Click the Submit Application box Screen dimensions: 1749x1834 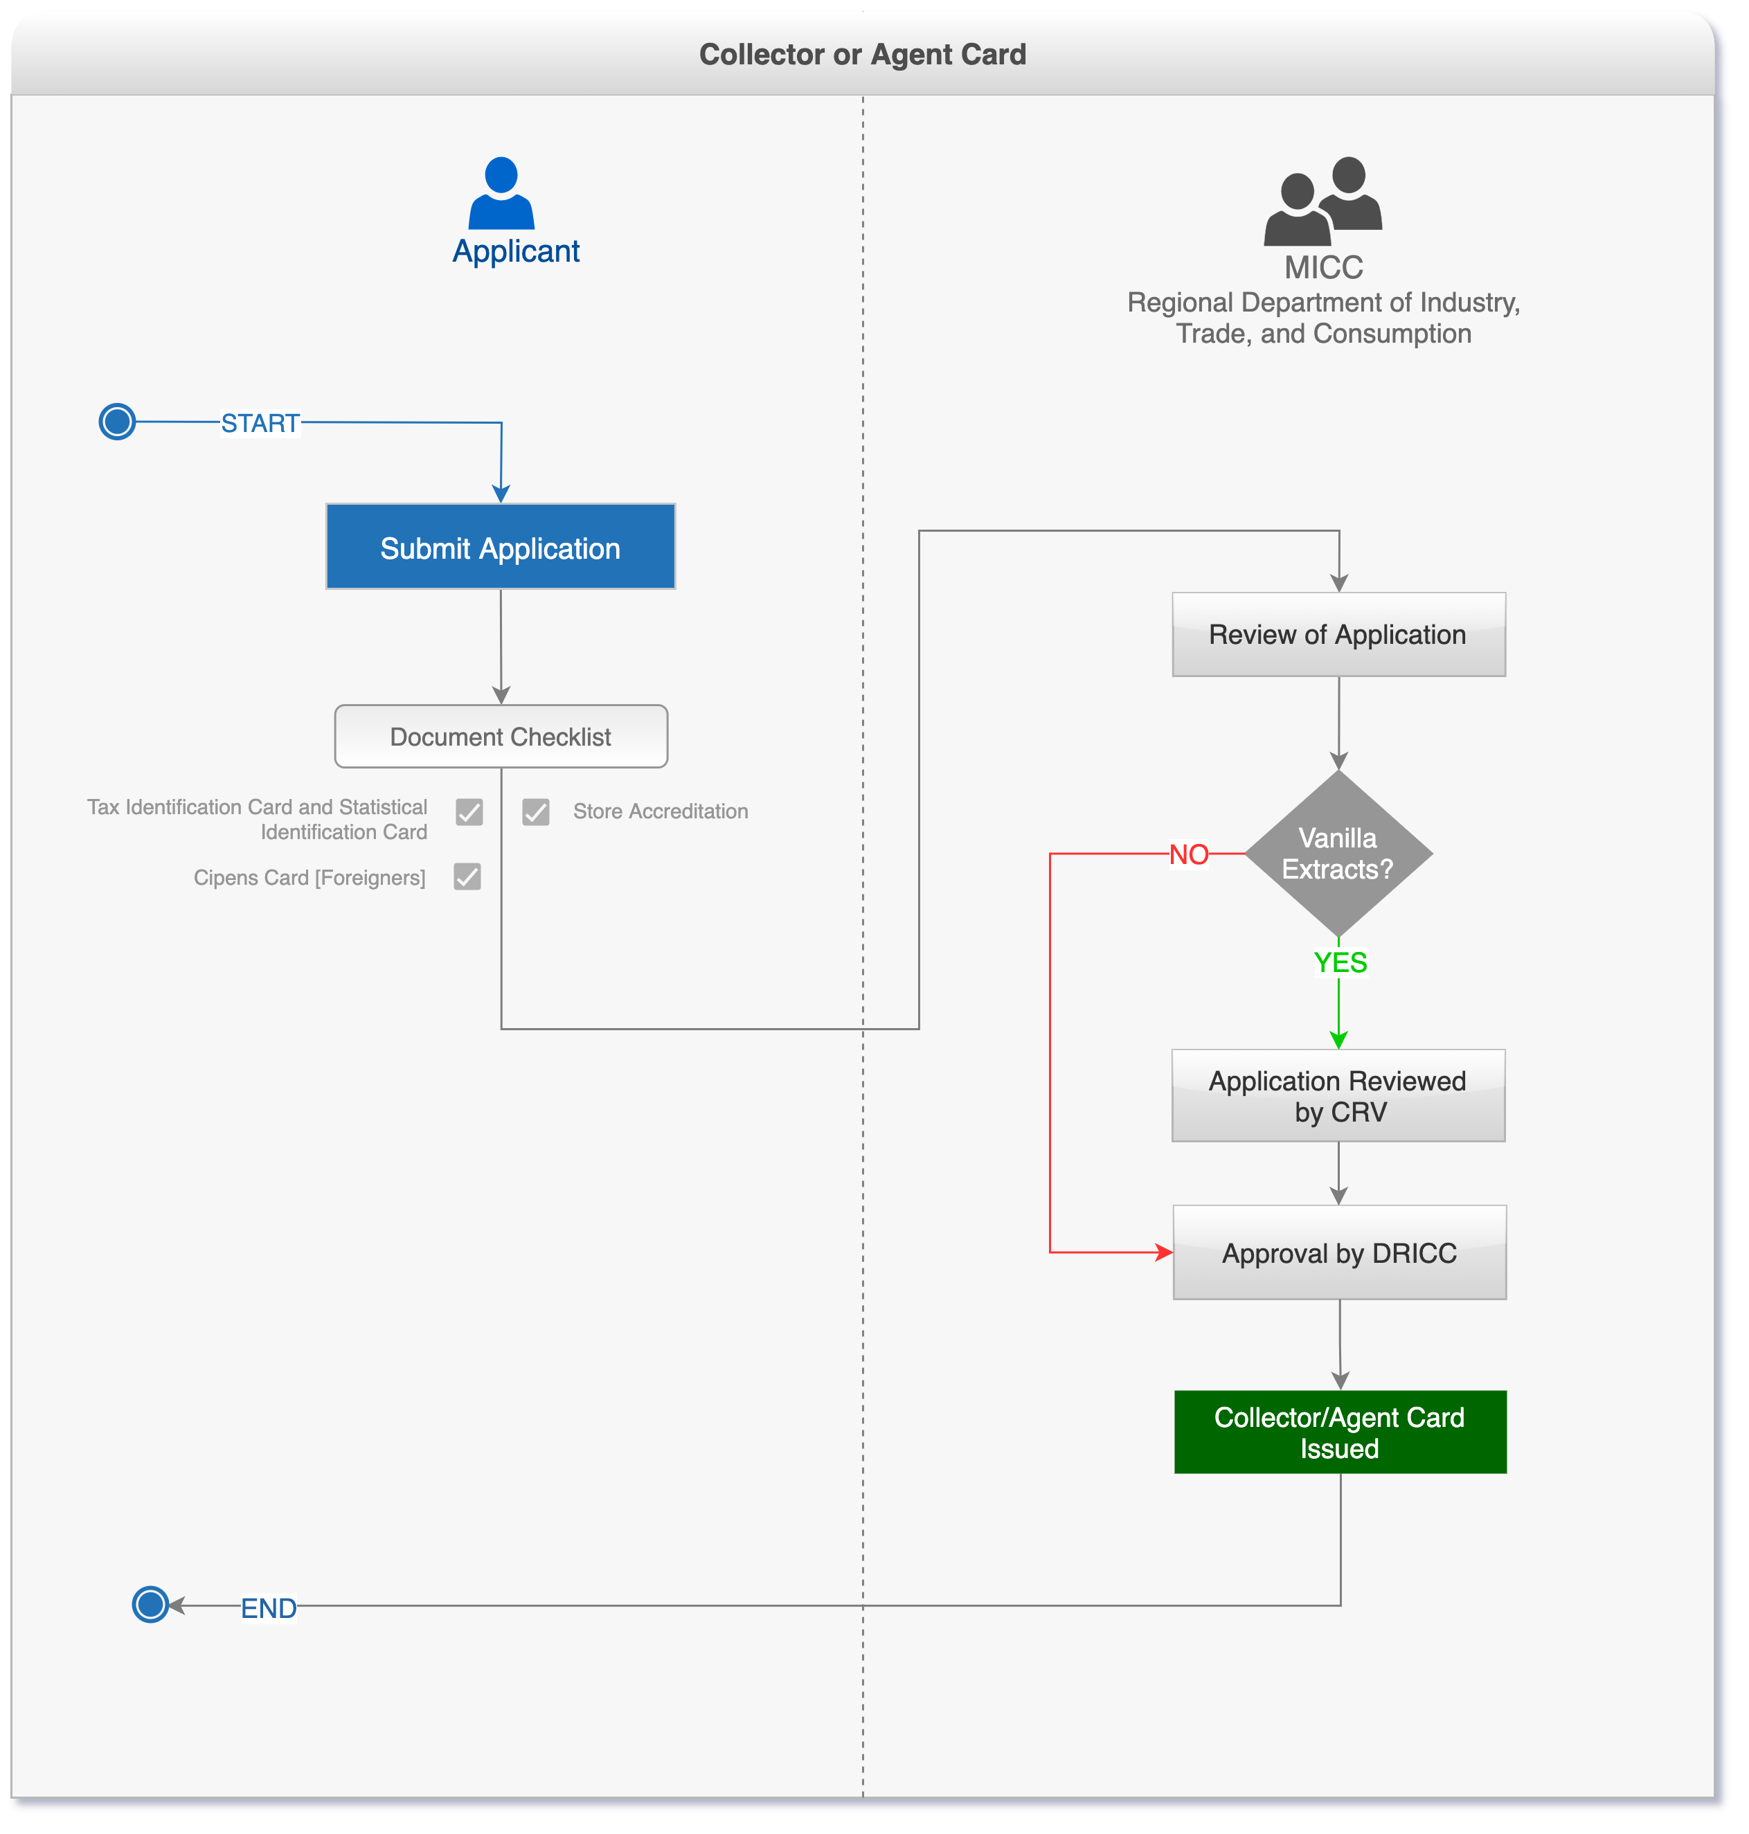click(501, 548)
